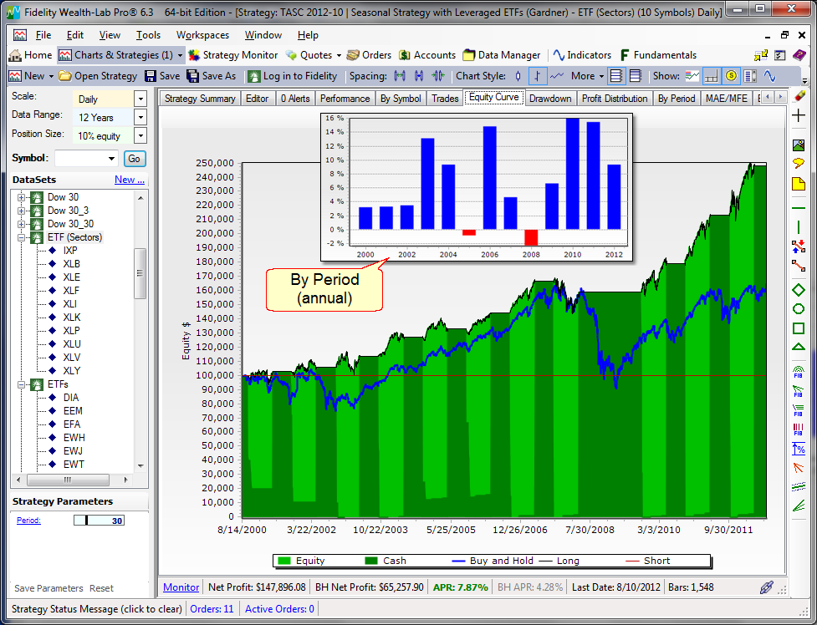
Task: Choose the Fibonacci arcs drawing tool
Action: coord(799,371)
